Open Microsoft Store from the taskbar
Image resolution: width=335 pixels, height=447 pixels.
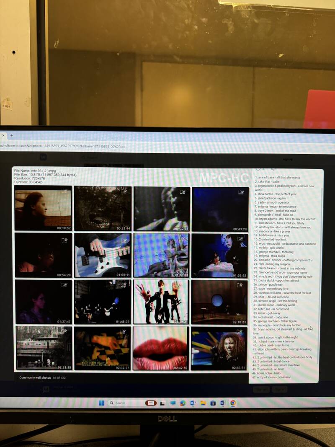pyautogui.click(x=213, y=403)
